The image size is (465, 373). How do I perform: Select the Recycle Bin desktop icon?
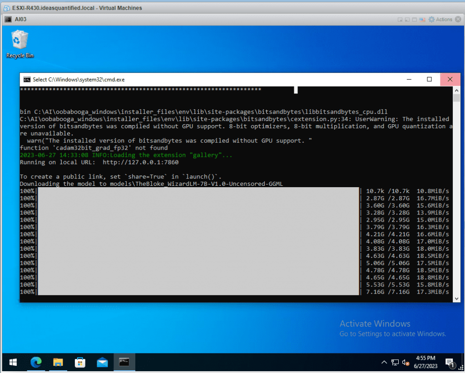(x=20, y=44)
